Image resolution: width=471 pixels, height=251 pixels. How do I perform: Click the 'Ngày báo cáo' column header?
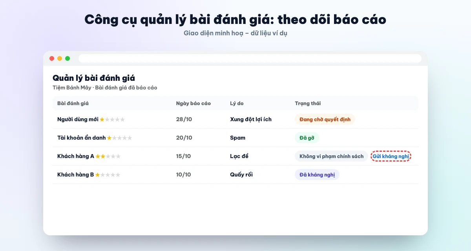[194, 104]
